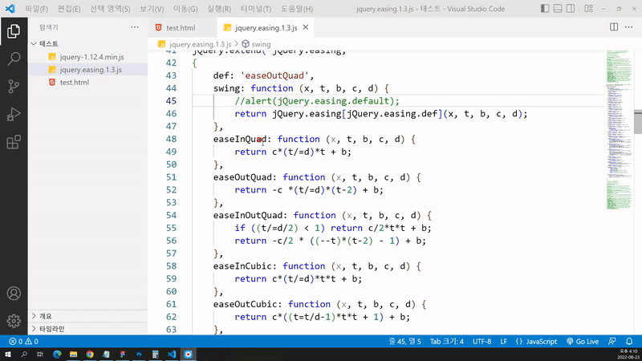642x361 pixels.
Task: Open Chrome from the taskbar
Action: pos(90,354)
